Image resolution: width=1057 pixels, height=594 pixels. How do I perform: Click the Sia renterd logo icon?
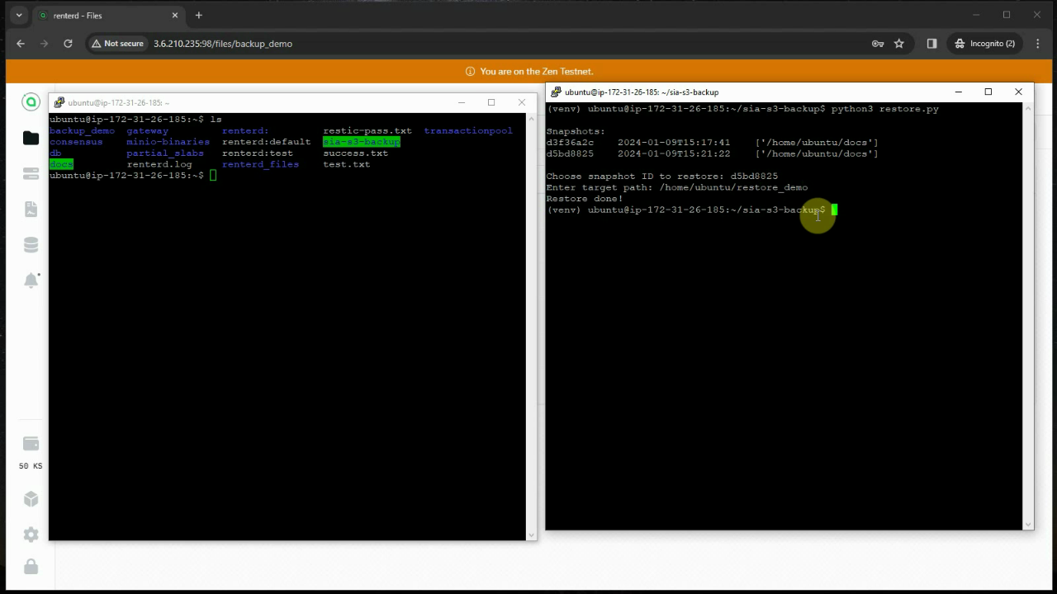(31, 102)
